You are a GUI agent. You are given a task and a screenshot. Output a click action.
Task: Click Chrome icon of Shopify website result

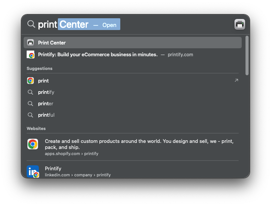(x=33, y=144)
